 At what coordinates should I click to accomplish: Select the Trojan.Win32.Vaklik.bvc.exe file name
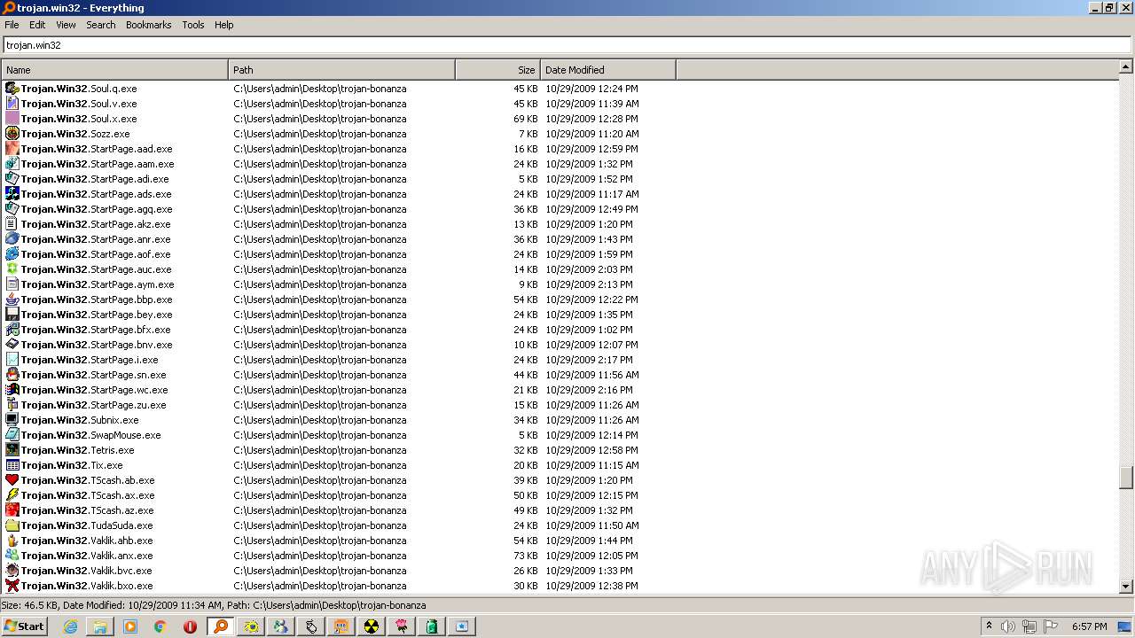coord(87,571)
